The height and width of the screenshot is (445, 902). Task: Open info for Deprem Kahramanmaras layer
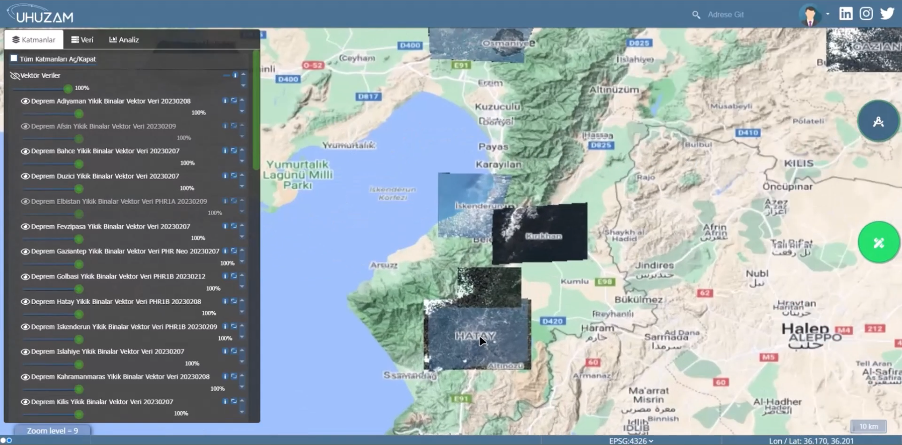pos(225,376)
